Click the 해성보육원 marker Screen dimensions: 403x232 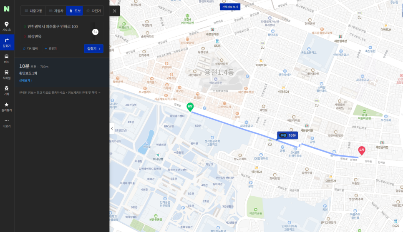point(215,79)
